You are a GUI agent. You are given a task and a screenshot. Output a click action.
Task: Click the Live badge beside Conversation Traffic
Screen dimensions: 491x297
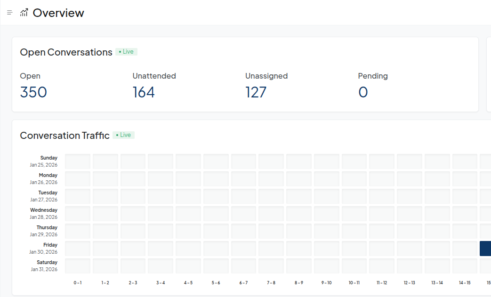coord(124,135)
